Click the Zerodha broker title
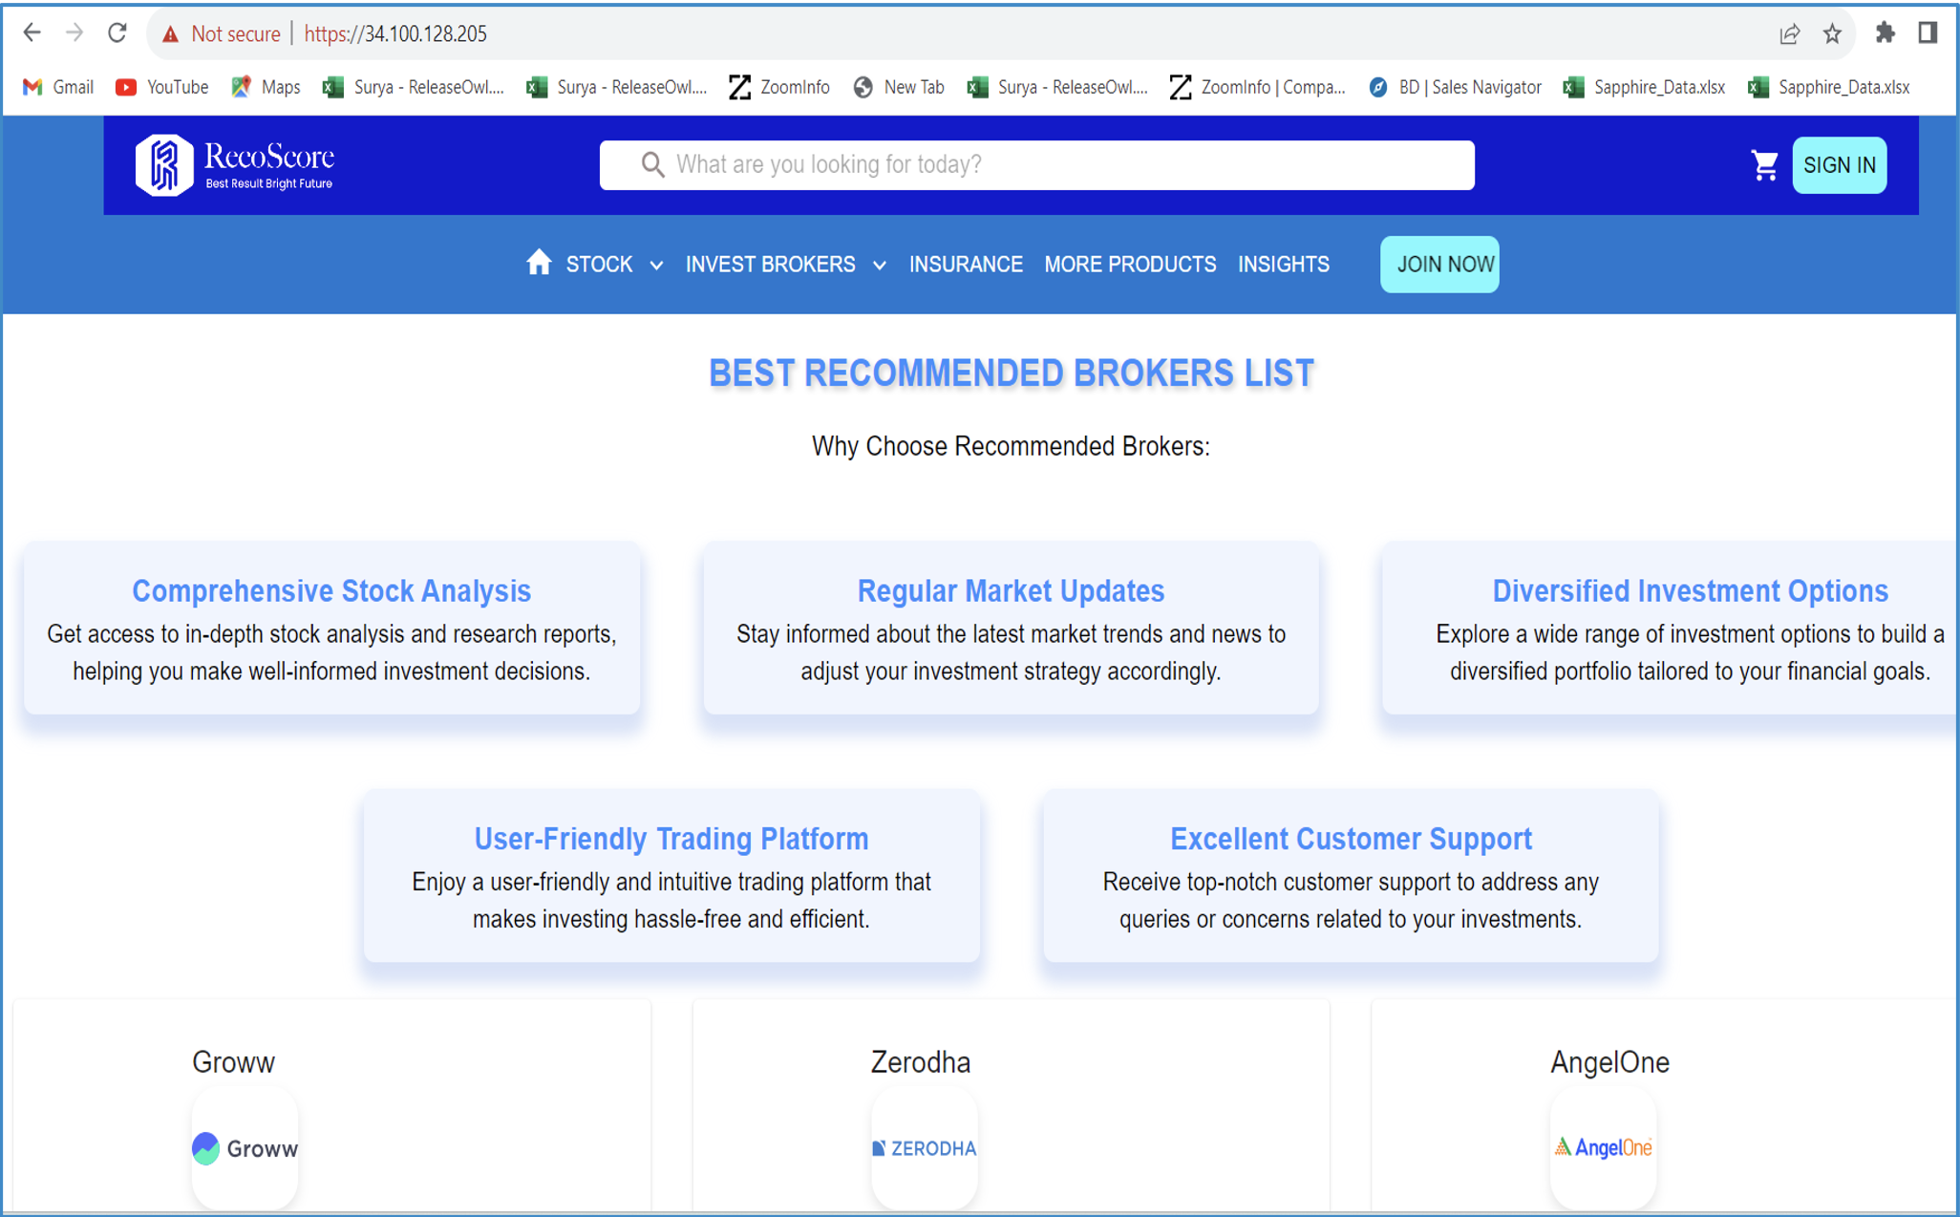 921,1062
